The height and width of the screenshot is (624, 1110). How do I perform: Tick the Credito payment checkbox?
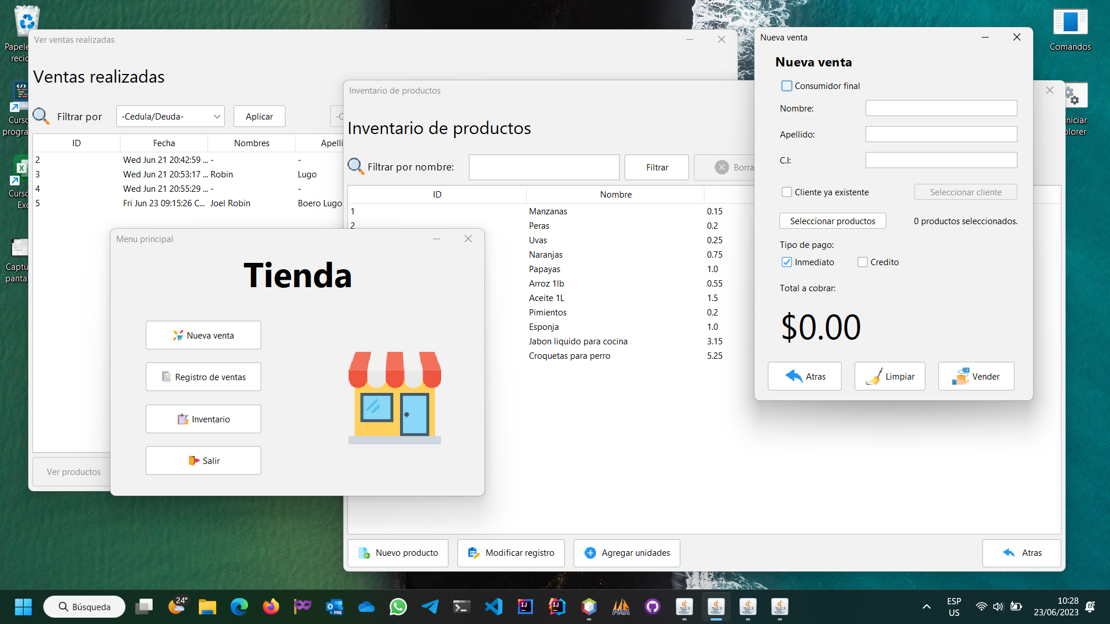pos(863,262)
